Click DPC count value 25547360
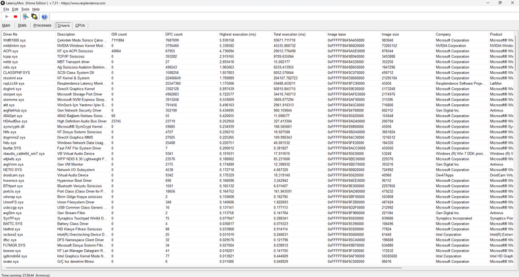The width and height of the screenshot is (519, 277). (173, 83)
